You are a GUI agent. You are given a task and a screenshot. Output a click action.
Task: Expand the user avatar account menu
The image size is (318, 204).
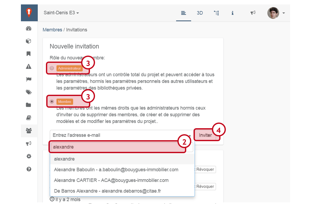[x=276, y=13]
